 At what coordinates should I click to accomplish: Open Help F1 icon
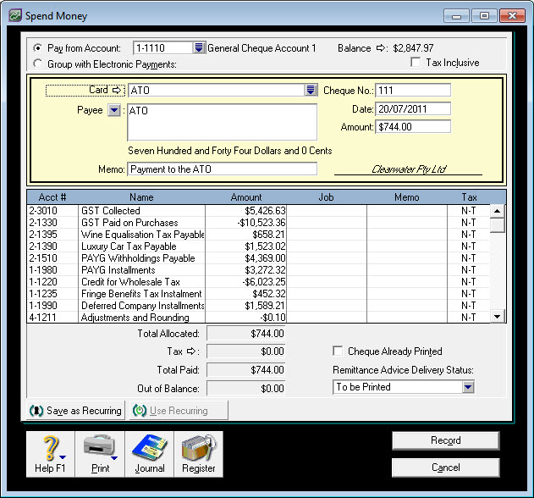[x=50, y=448]
